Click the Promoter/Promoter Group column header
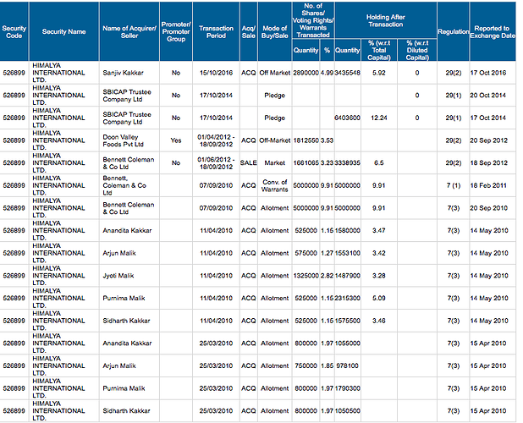 click(176, 31)
